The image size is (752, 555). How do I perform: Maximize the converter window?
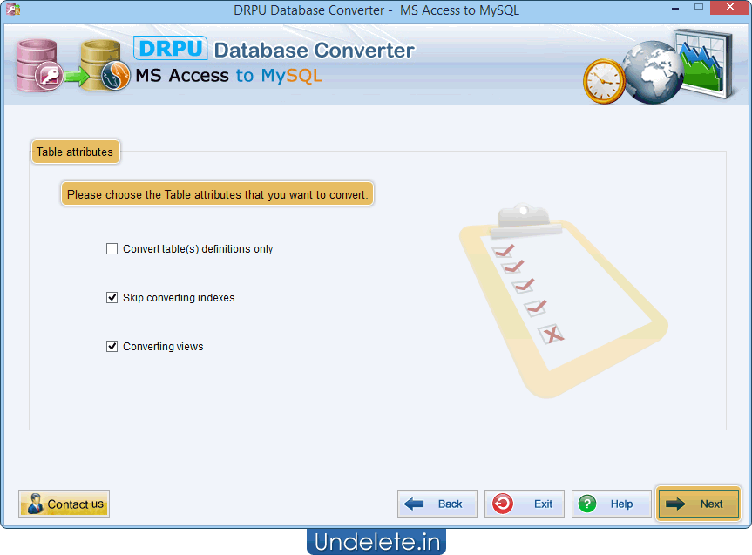click(699, 7)
